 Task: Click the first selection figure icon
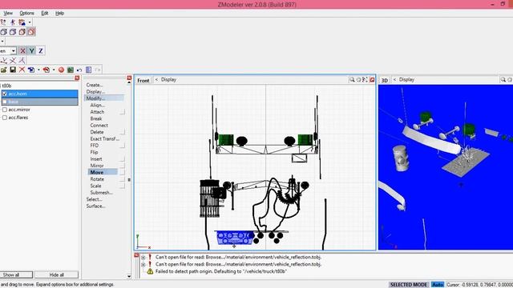point(3,22)
